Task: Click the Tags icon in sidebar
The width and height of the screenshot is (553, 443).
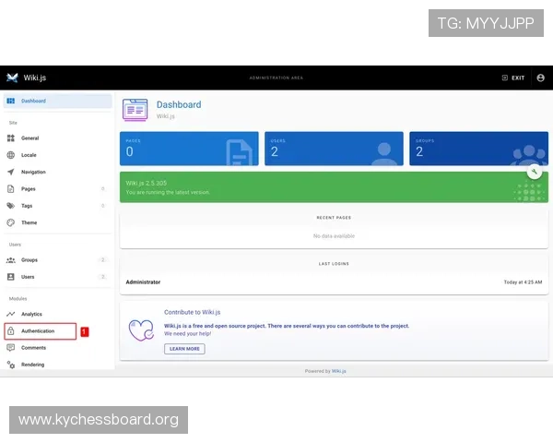Action: (11, 206)
